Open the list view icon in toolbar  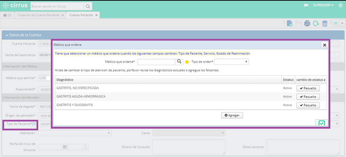point(336,23)
